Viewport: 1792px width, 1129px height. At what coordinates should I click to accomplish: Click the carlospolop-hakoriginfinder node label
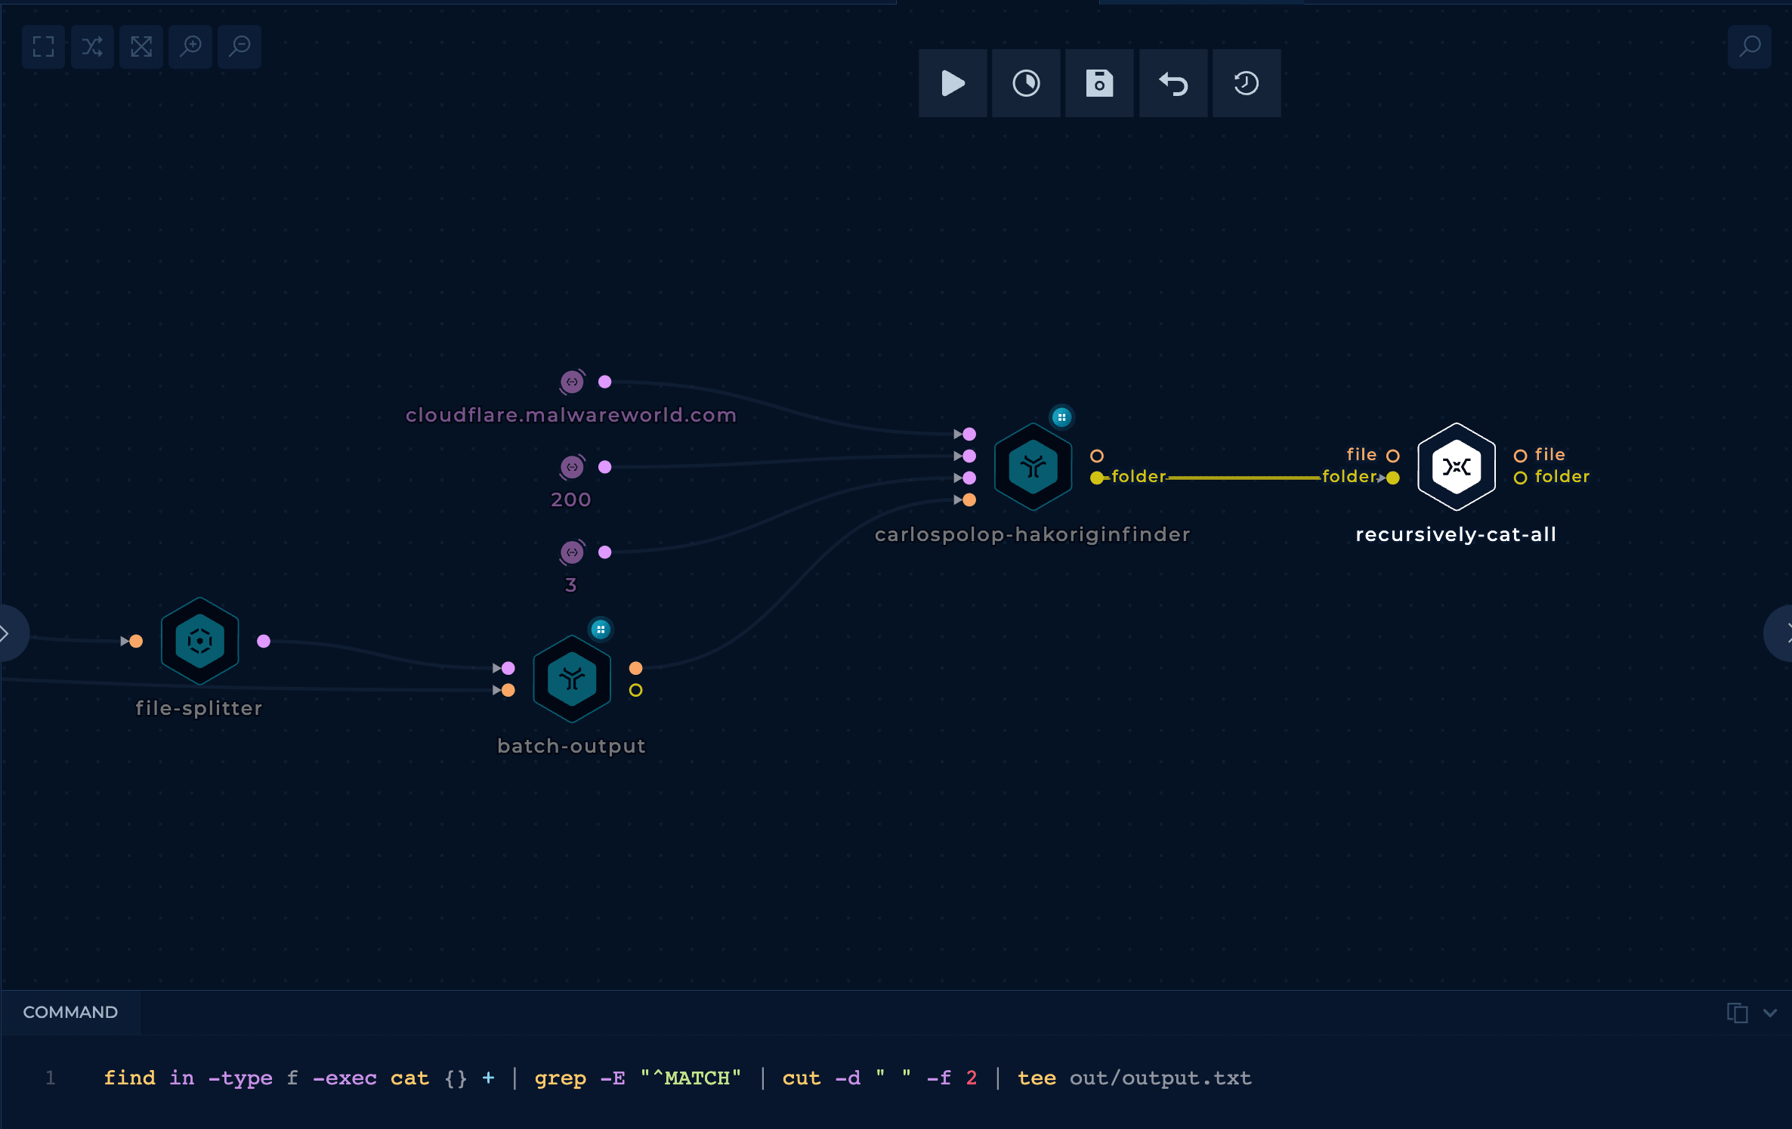(x=1033, y=534)
